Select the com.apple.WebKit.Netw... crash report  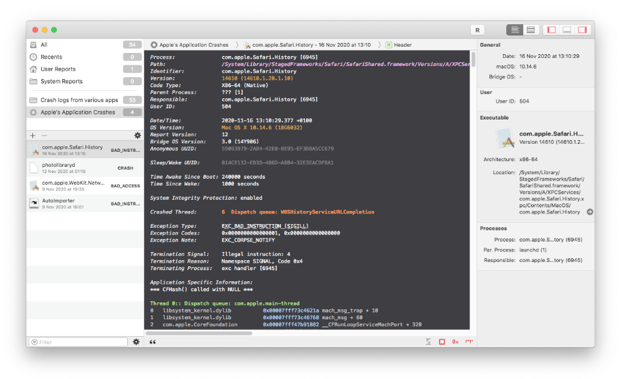click(x=85, y=185)
